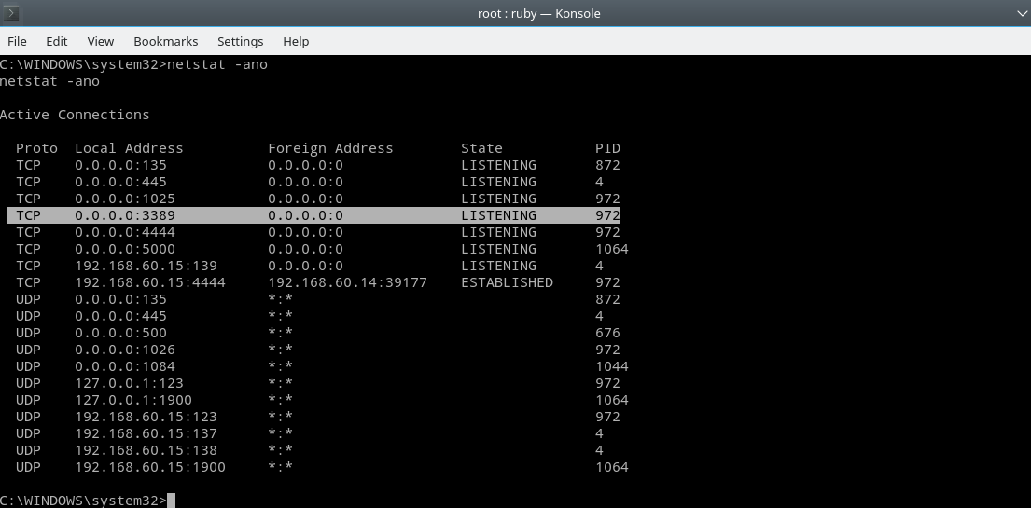1031x508 pixels.
Task: Open the File menu
Action: click(x=17, y=41)
